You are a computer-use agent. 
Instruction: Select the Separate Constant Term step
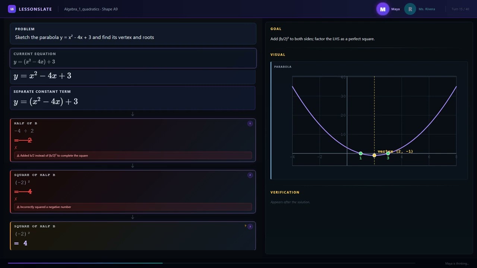(133, 98)
